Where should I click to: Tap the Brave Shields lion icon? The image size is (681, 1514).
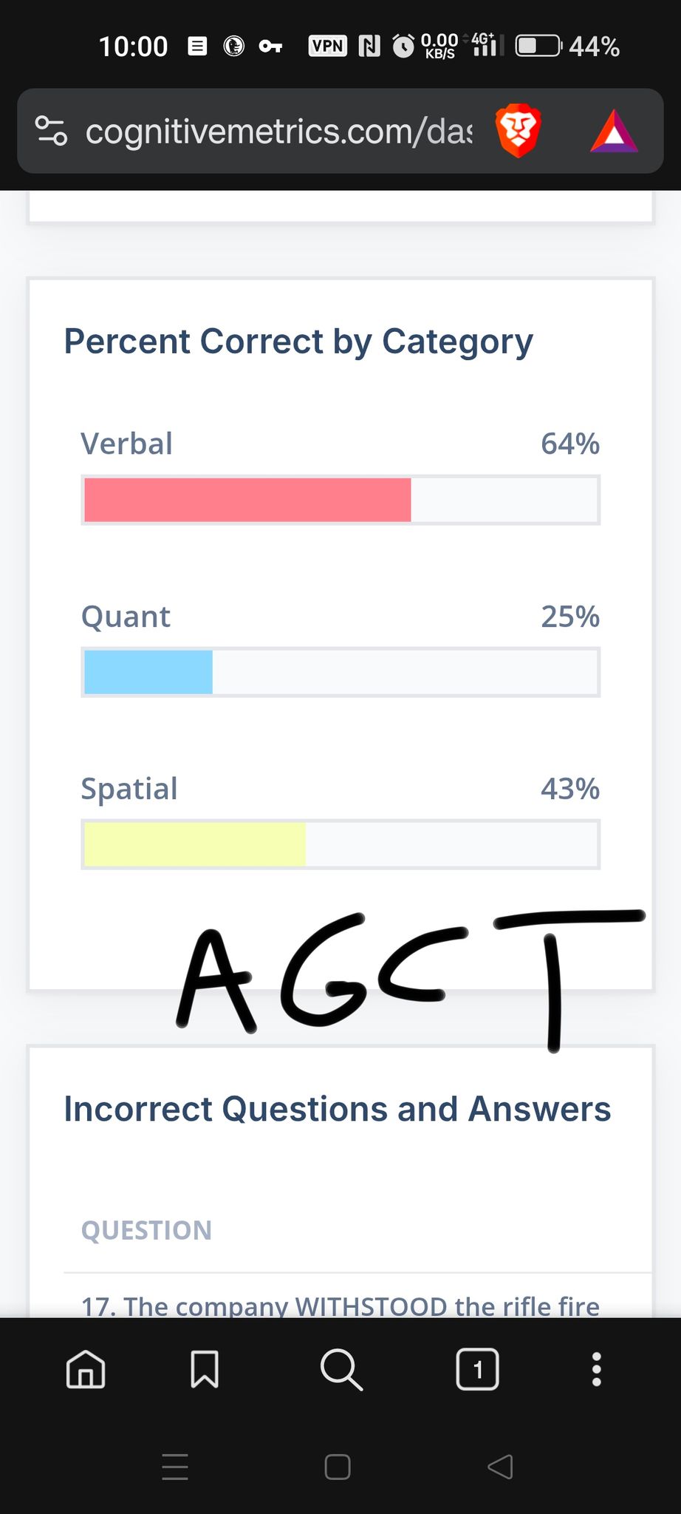[518, 131]
